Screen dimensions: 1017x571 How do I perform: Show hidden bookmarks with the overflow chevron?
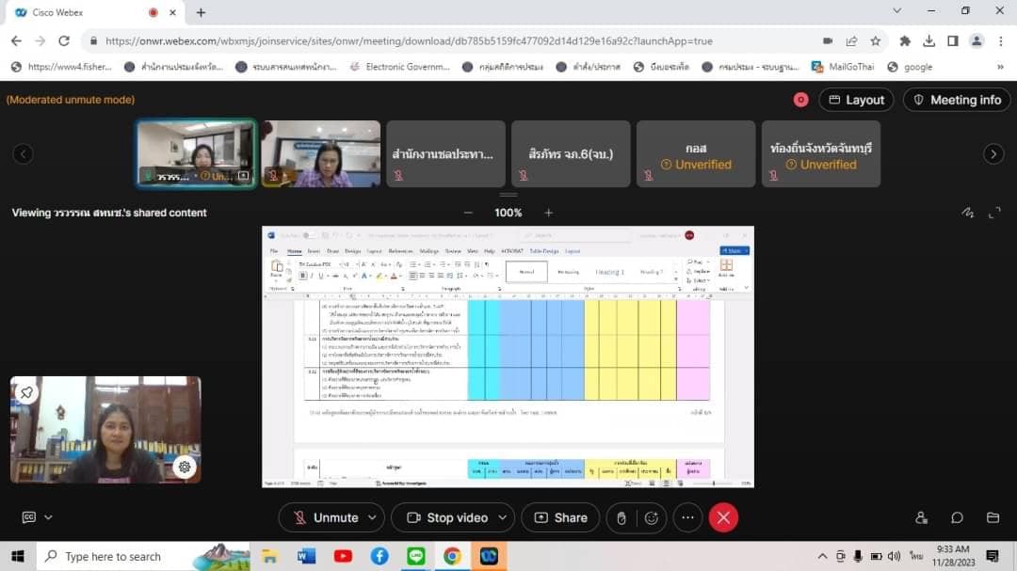pos(1000,67)
